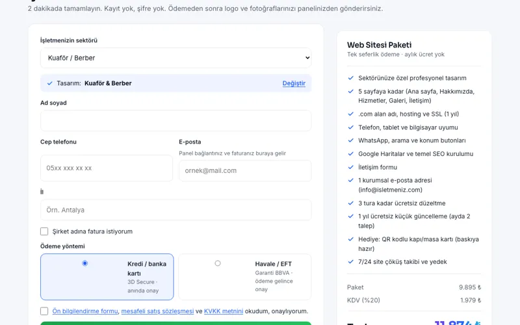Click checkmark beside İletişim formu

(350, 167)
